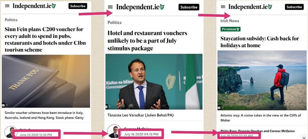Open hamburger menu on the Staycation subsidy article
Screen dimensions: 308x139
tap(223, 7)
